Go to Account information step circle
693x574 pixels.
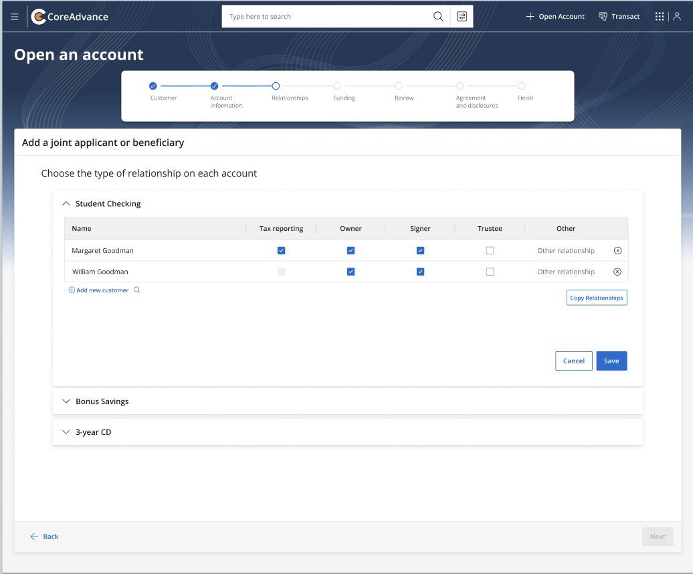coord(214,86)
